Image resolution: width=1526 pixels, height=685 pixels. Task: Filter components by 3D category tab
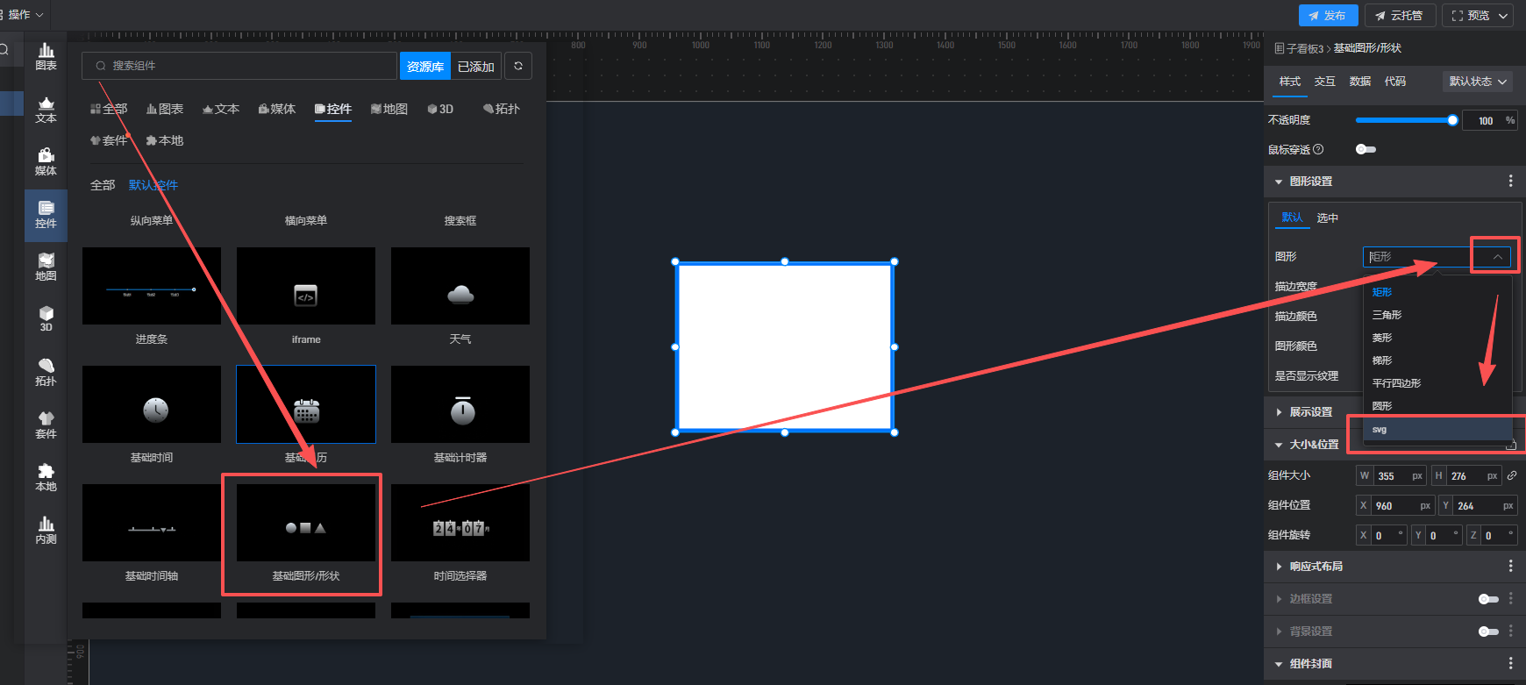(x=440, y=109)
